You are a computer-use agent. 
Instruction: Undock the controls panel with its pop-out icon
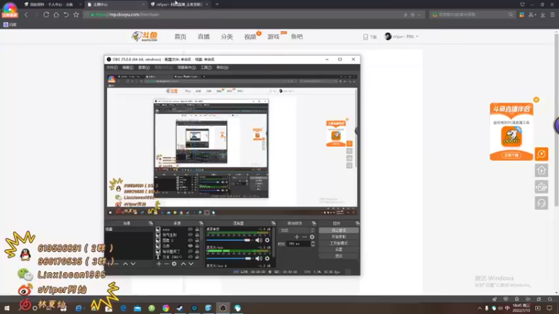click(357, 223)
